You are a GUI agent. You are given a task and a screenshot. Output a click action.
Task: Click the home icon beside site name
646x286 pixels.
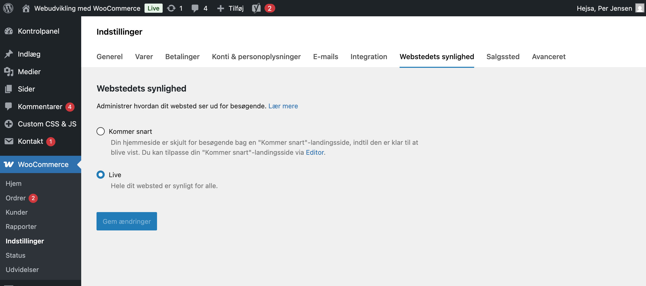point(26,8)
